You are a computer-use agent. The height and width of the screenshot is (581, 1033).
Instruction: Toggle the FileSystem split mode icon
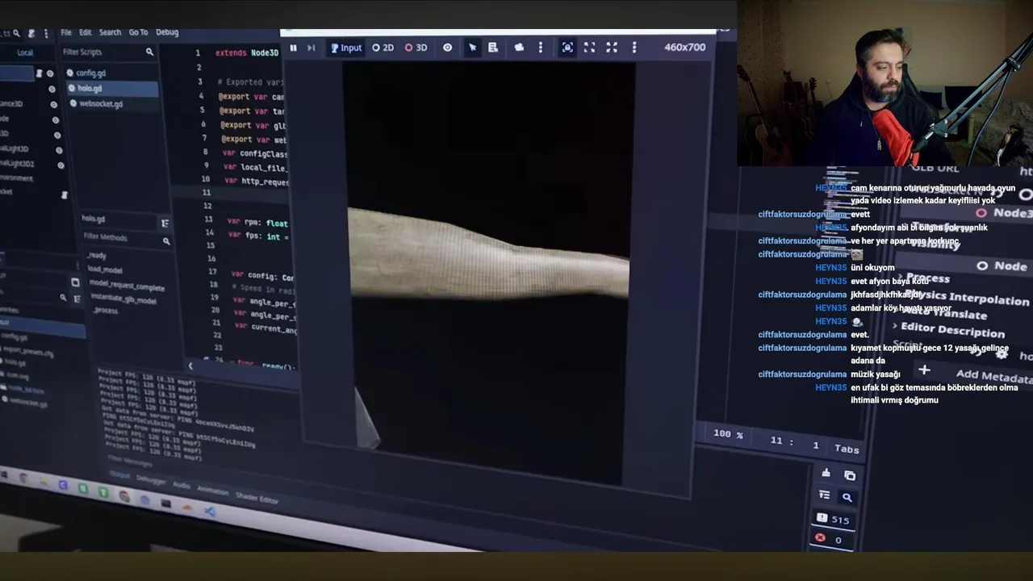[75, 282]
